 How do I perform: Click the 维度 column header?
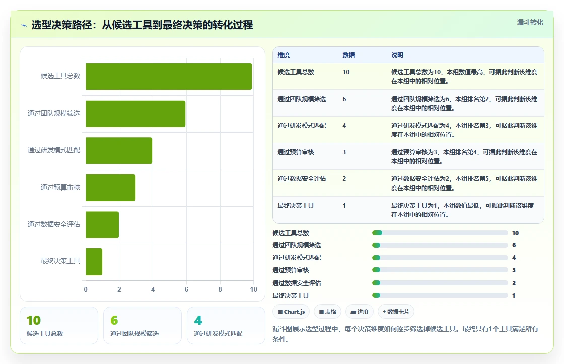click(x=284, y=55)
